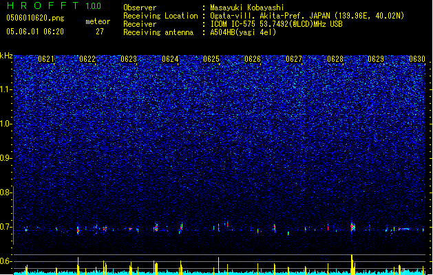
Task: Click the 1.1 kHz axis label
Action: (6, 89)
